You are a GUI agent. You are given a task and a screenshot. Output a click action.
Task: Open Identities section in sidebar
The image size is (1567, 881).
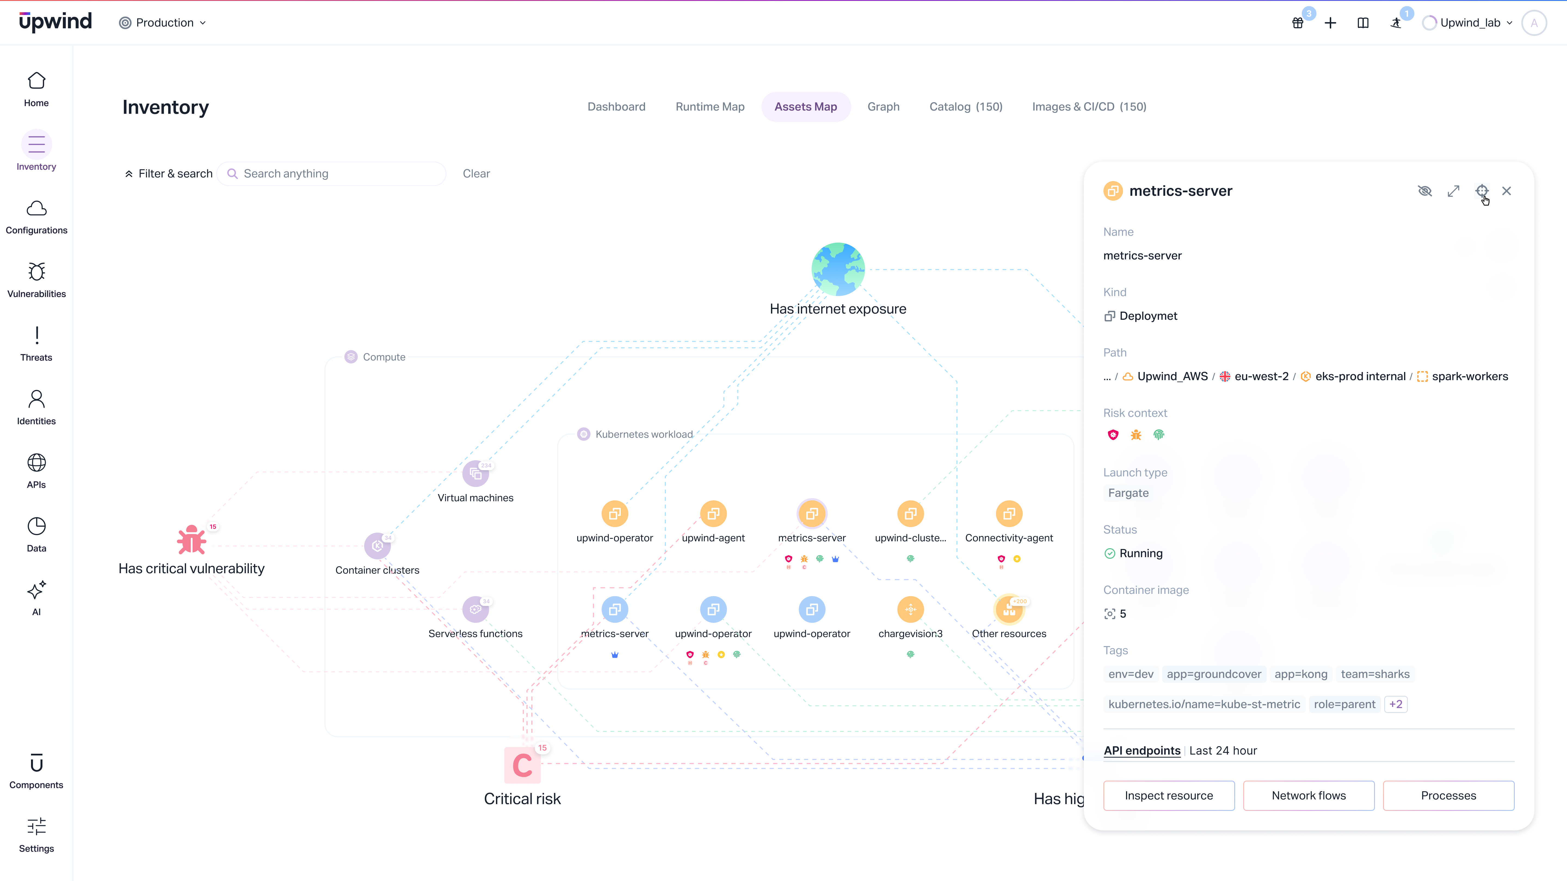(x=36, y=399)
